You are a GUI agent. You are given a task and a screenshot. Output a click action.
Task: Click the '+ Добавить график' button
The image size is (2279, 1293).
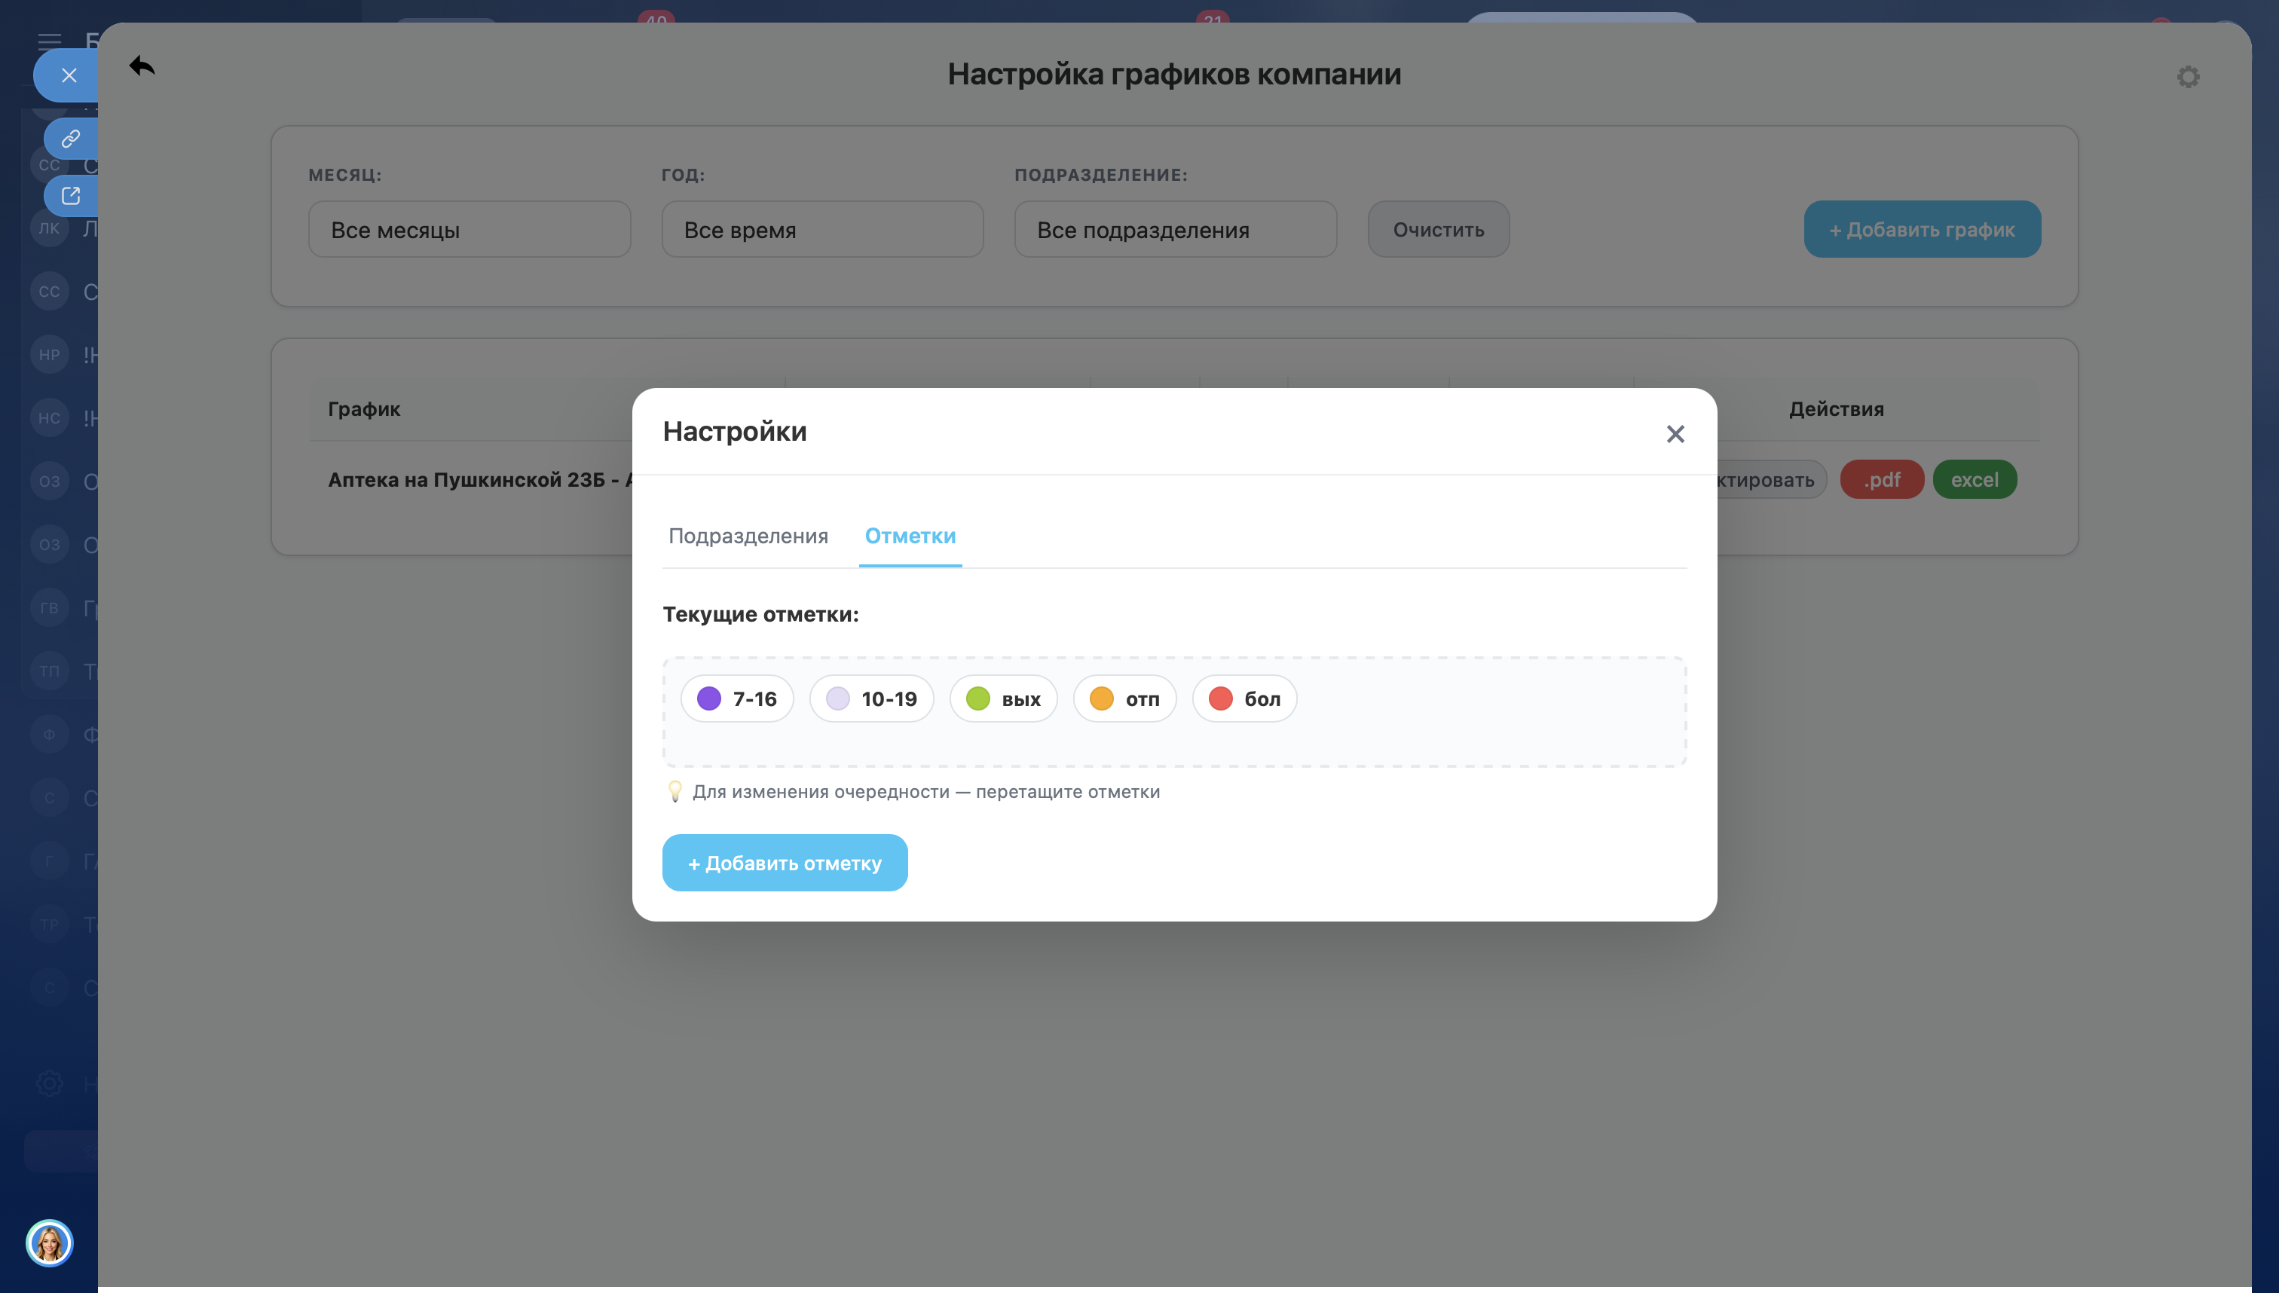click(1921, 230)
